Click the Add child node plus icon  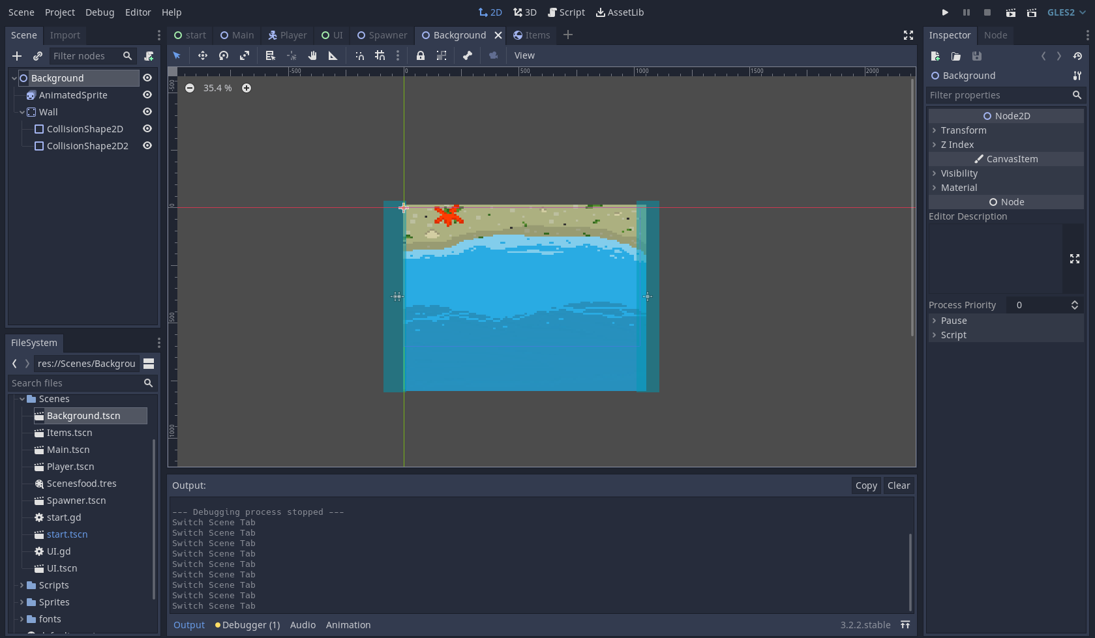pyautogui.click(x=17, y=56)
